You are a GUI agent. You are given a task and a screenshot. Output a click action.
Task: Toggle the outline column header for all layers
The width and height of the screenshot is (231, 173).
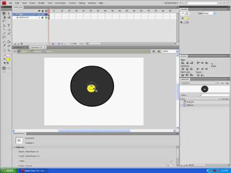click(x=46, y=11)
